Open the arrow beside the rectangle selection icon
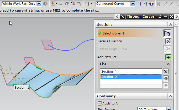The height and width of the screenshot is (110, 179). (x=92, y=4)
